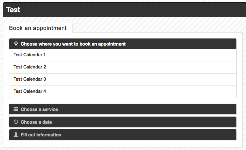The height and width of the screenshot is (150, 246).
Task: Select Test Calendar 1
Action: click(x=123, y=55)
